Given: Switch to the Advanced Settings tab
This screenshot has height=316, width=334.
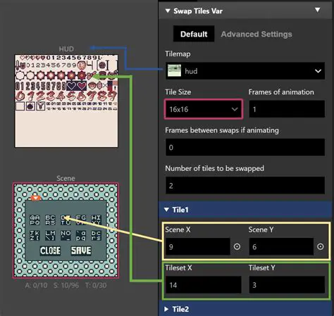Looking at the screenshot, I should tap(256, 34).
